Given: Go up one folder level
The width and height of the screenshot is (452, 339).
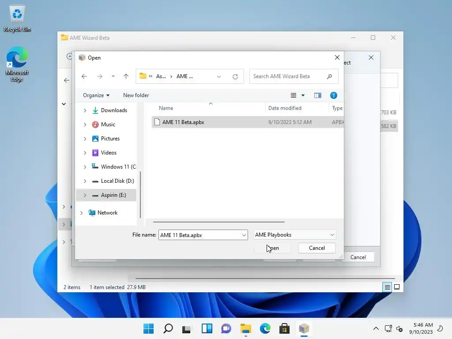Looking at the screenshot, I should 126,76.
